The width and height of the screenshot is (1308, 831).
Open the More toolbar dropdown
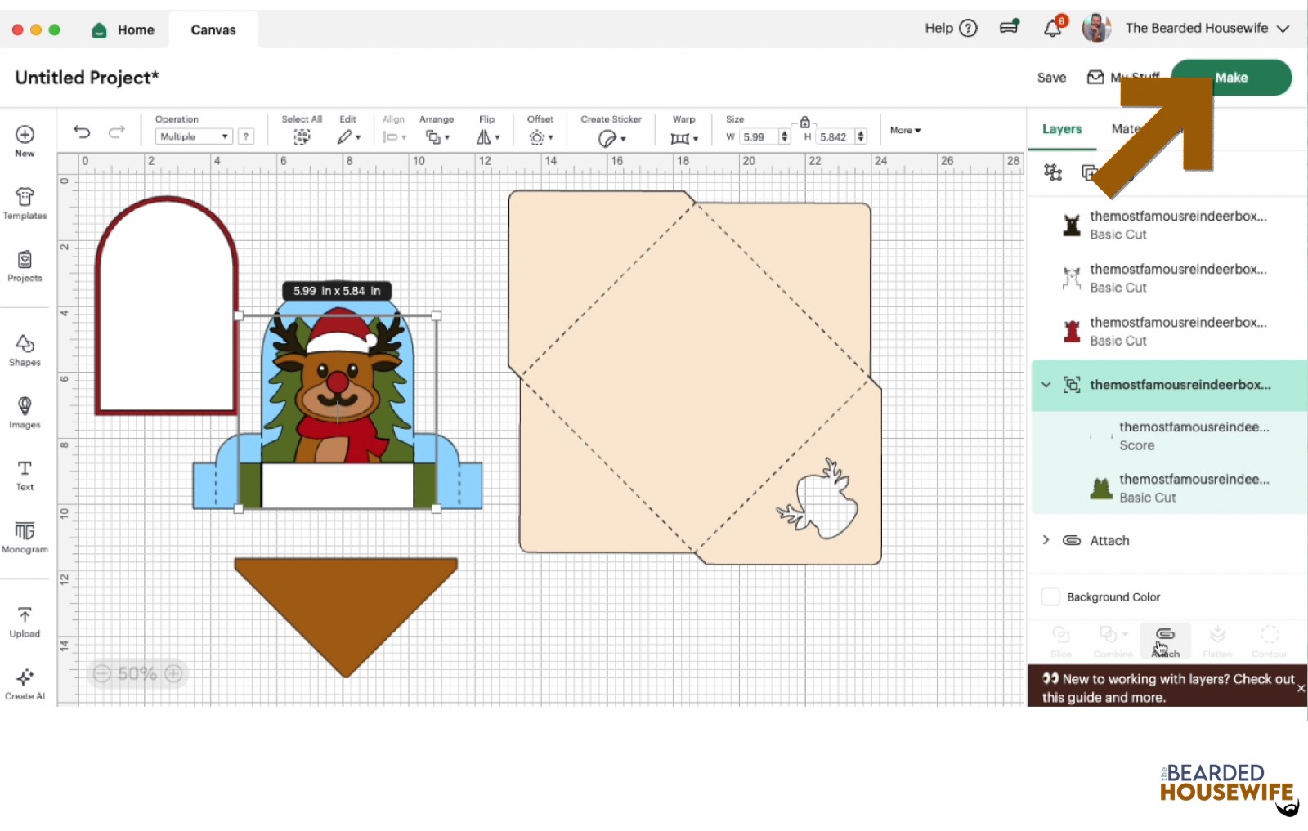(x=905, y=131)
